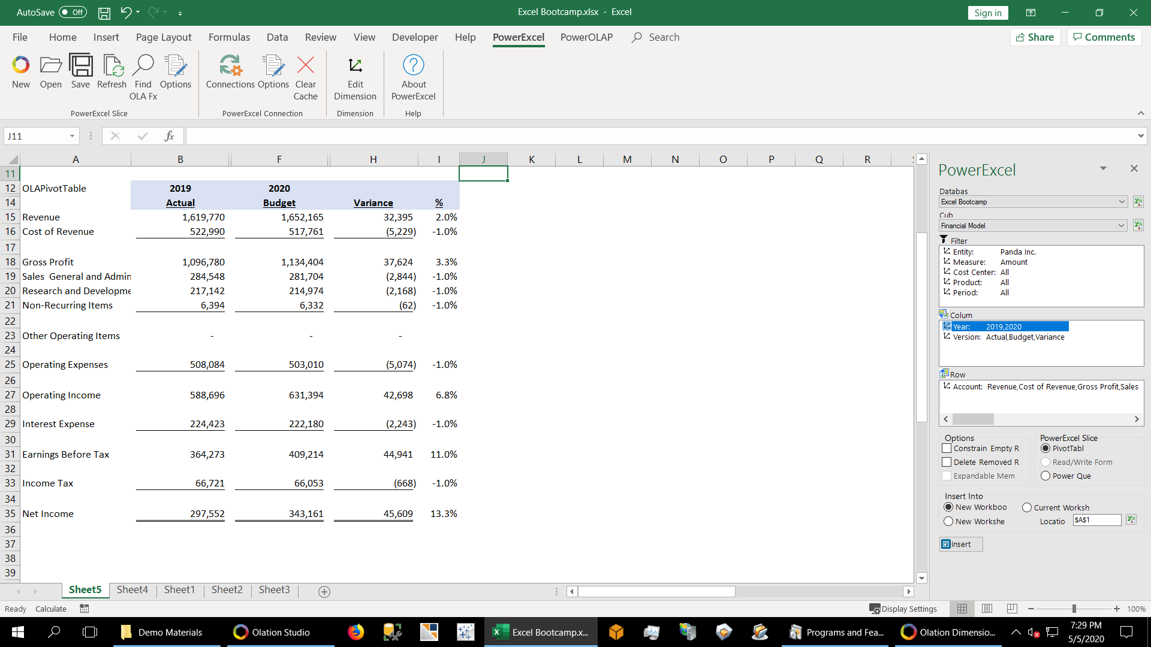
Task: Click the cube icon beside Financial Model
Action: pos(1138,226)
